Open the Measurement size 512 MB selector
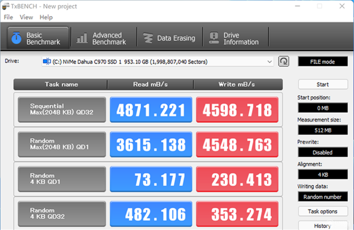The height and width of the screenshot is (230, 354). (323, 130)
